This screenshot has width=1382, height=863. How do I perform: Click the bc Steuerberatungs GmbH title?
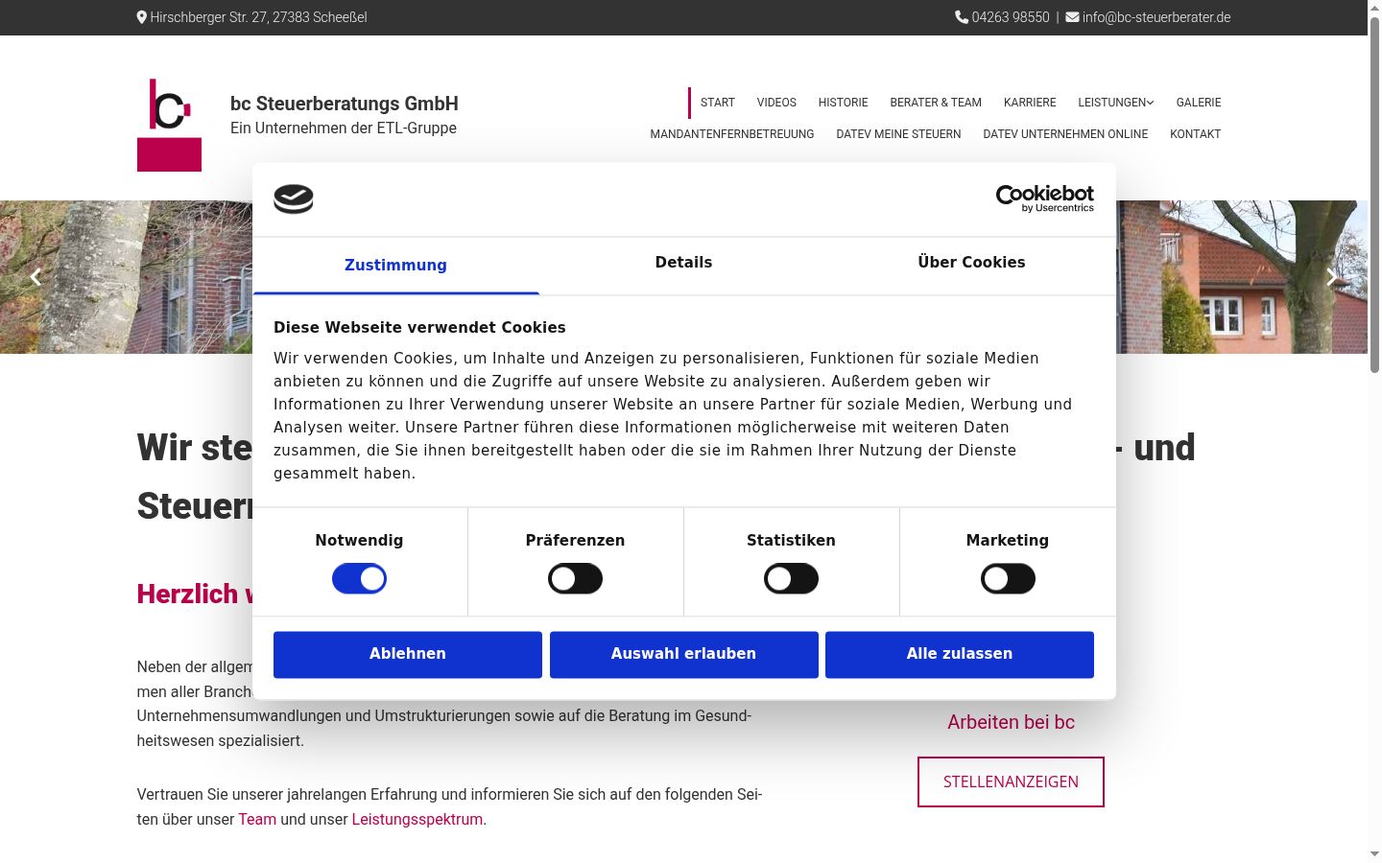345,104
